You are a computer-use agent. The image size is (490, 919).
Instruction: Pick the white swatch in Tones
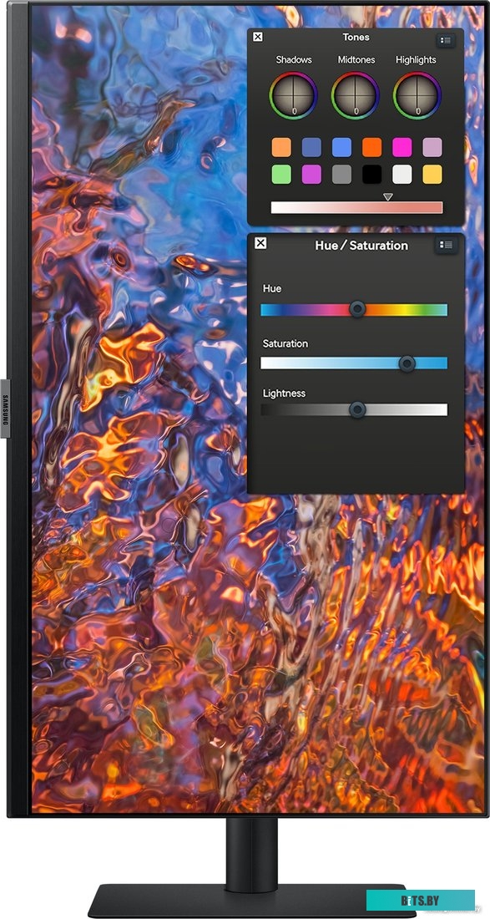click(402, 174)
